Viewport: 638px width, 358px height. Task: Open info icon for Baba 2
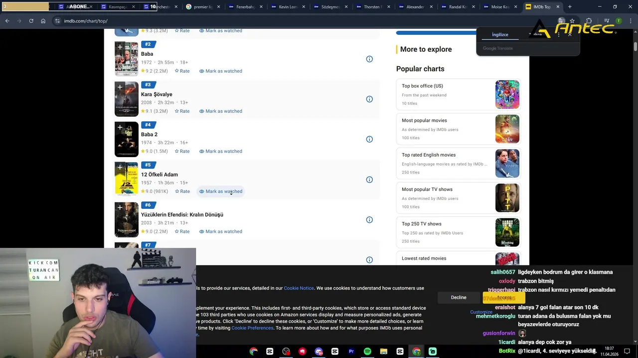369,139
